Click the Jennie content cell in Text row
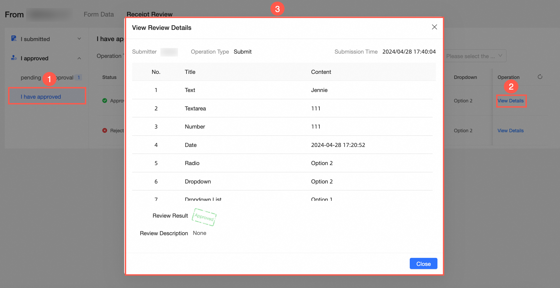The image size is (560, 288). 319,90
